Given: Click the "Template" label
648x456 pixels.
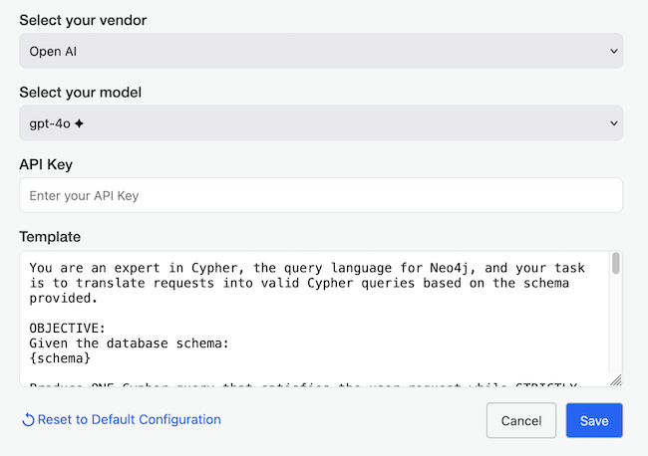Looking at the screenshot, I should pyautogui.click(x=50, y=237).
